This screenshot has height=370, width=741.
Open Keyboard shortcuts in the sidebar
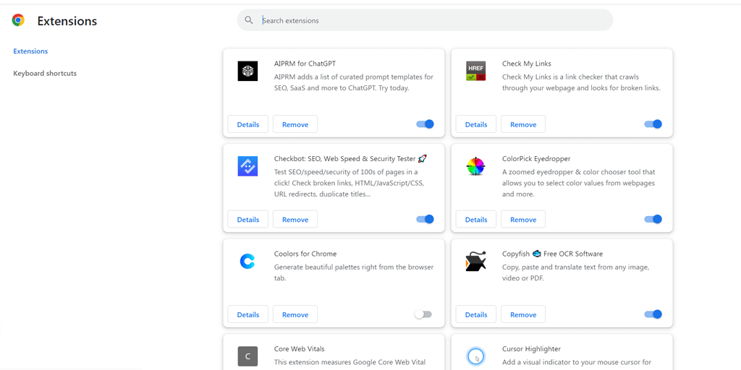[x=45, y=74]
